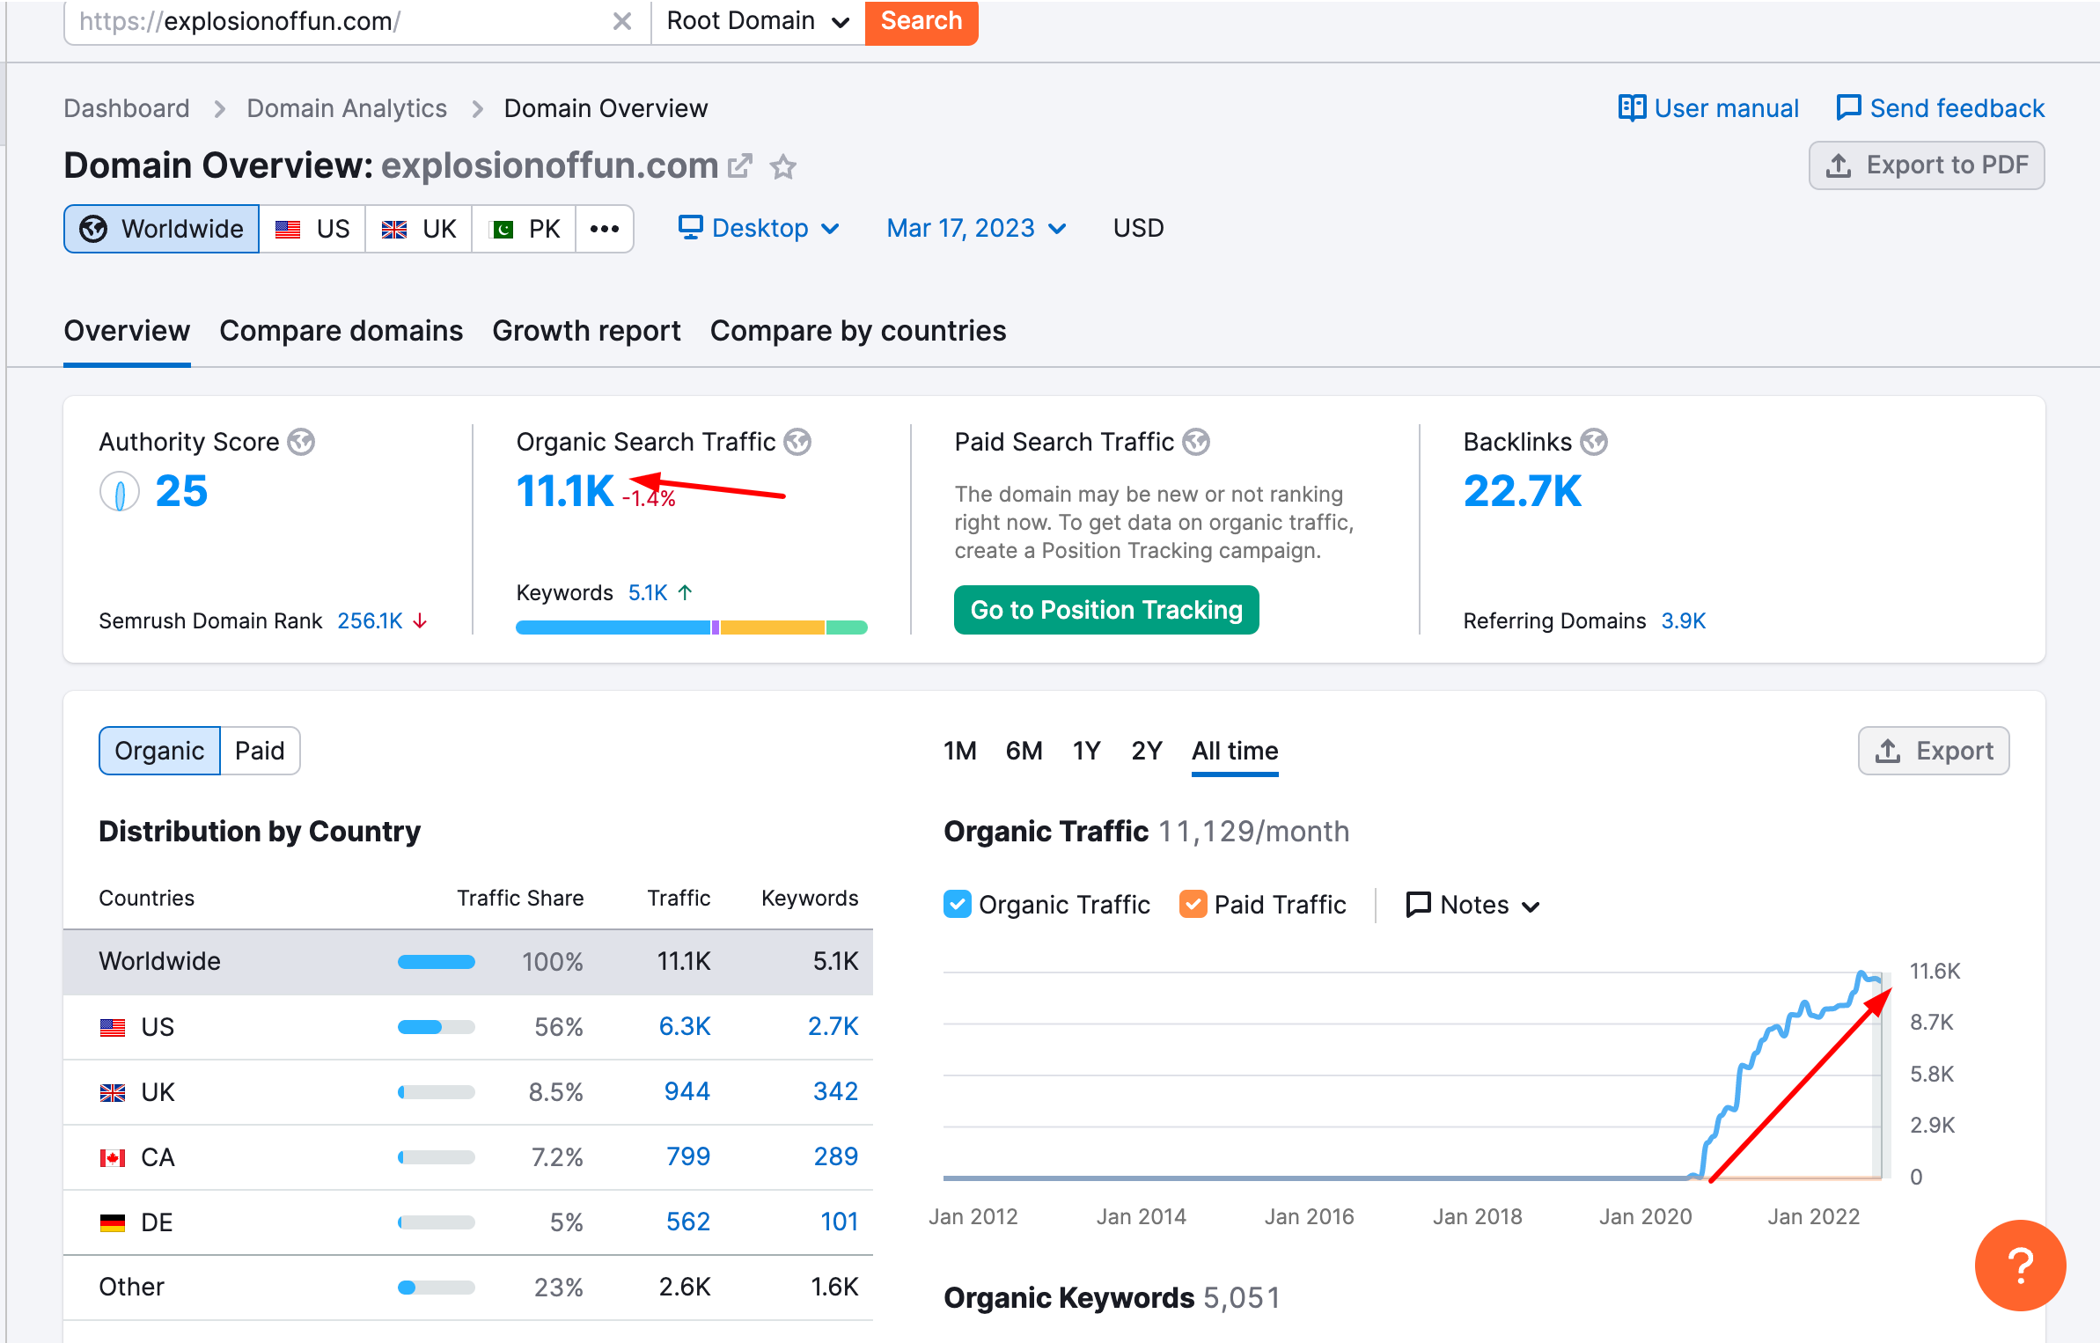Expand the Notes dropdown

1473,905
